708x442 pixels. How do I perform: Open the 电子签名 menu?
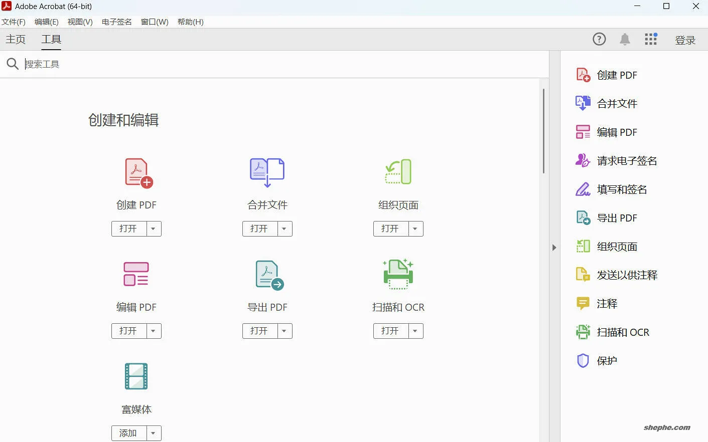click(x=117, y=22)
